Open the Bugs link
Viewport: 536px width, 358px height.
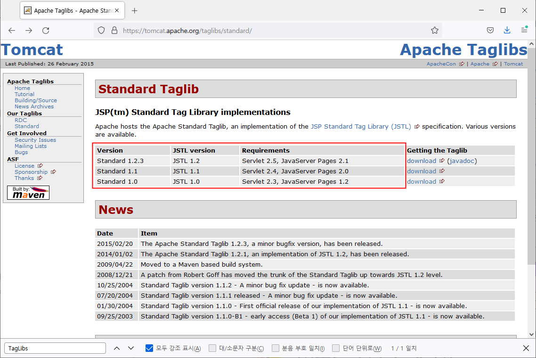(21, 153)
